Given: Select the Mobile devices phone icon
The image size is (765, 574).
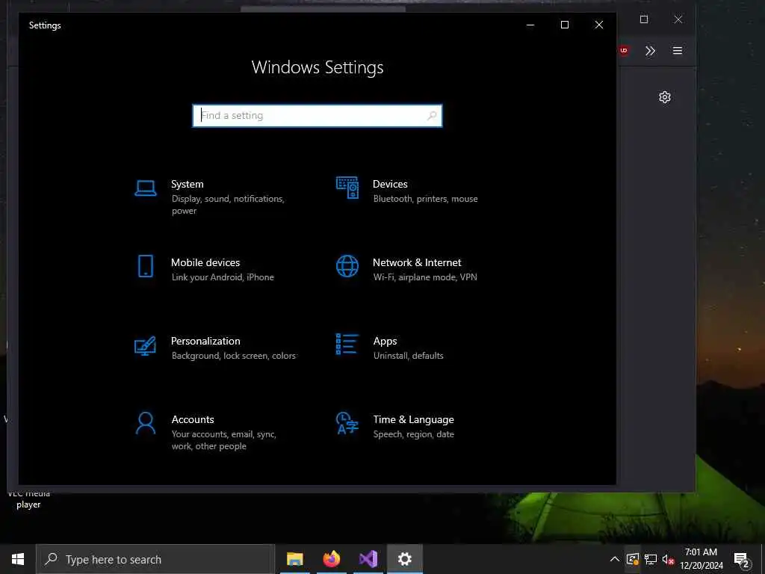Looking at the screenshot, I should coord(146,267).
